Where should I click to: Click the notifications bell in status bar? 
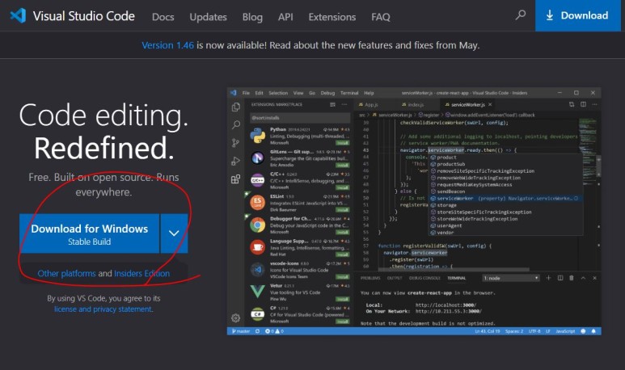click(x=593, y=331)
